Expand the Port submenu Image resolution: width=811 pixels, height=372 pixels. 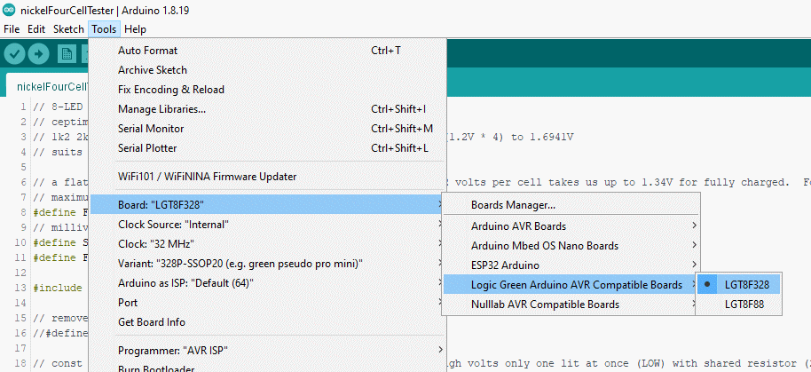(x=268, y=302)
